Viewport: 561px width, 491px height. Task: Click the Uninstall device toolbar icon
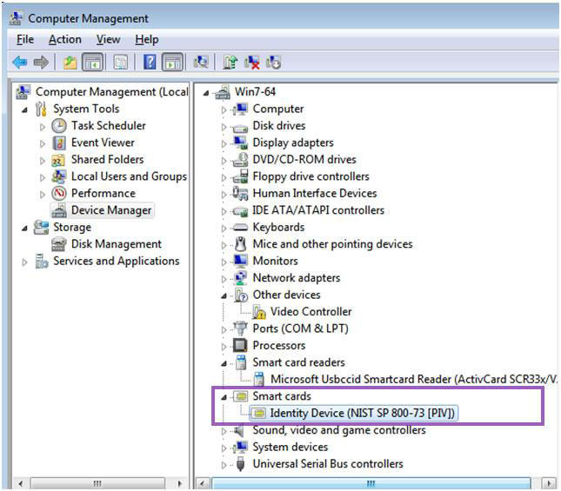[252, 62]
